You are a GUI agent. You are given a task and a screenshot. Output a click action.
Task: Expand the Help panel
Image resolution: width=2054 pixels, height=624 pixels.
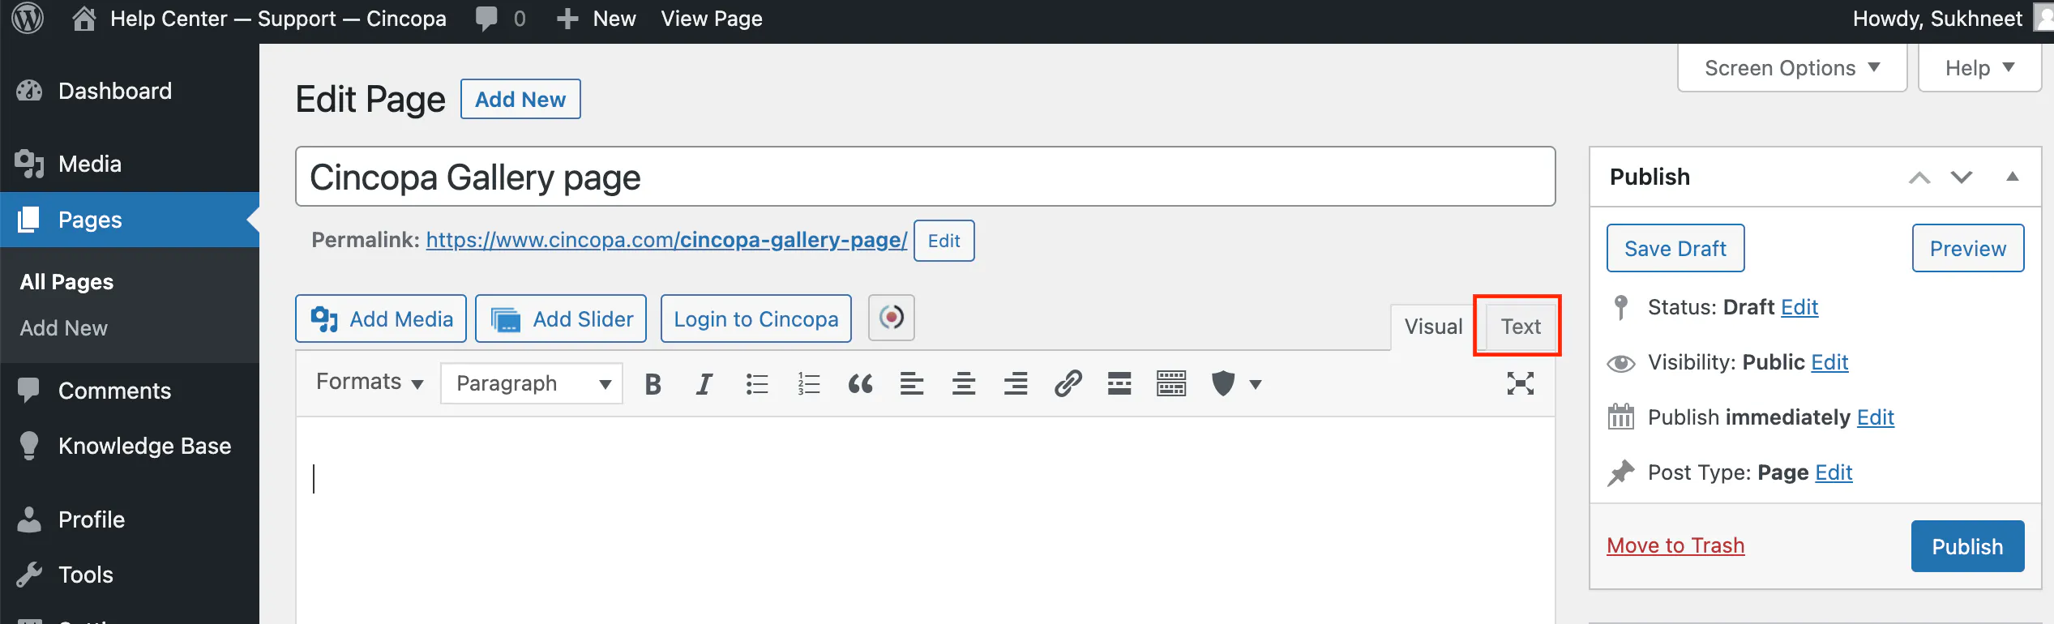tap(1979, 68)
